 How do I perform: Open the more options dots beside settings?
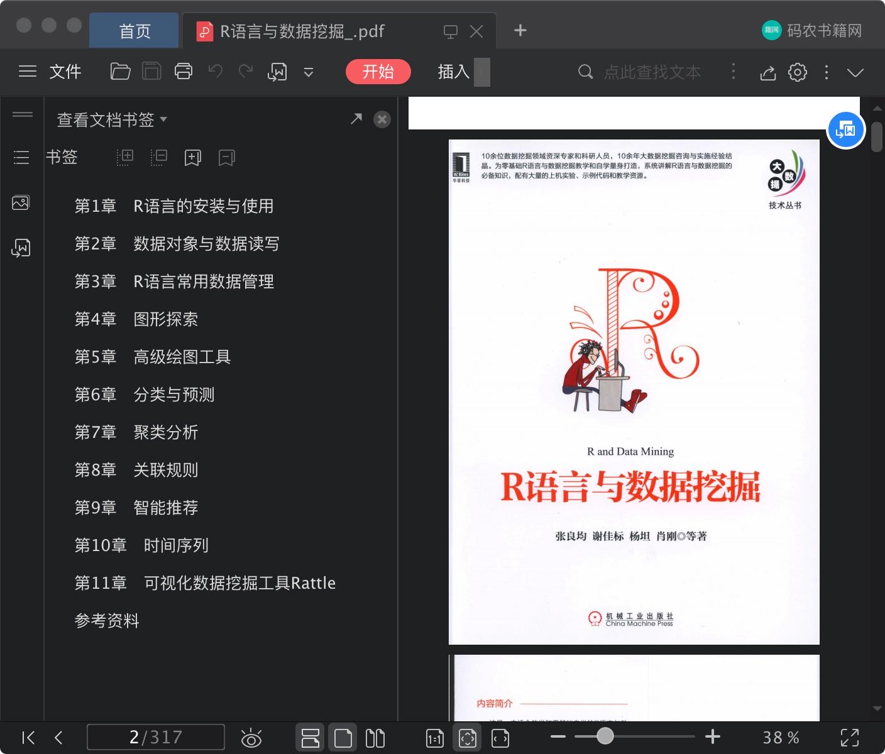827,72
